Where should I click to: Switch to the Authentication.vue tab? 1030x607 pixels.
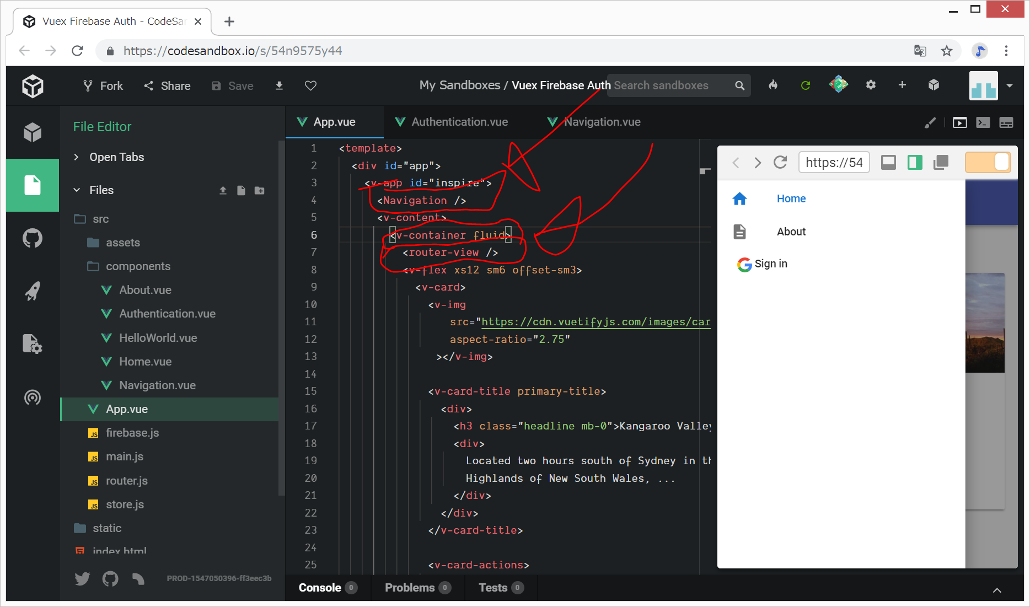[459, 122]
